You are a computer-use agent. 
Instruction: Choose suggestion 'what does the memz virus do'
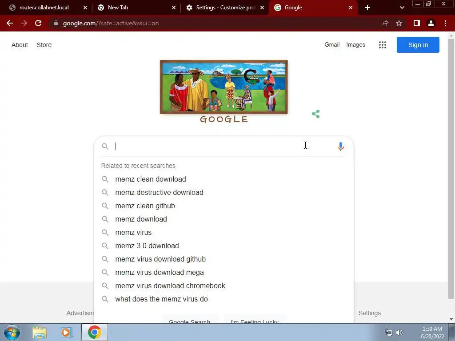coord(224,299)
